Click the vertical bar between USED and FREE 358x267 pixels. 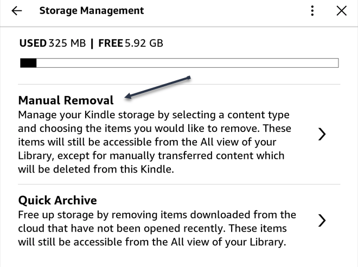[x=93, y=43]
